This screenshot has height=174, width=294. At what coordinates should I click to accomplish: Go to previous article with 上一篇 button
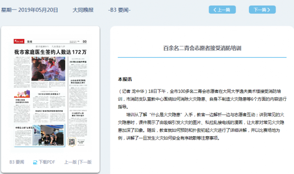(222, 10)
